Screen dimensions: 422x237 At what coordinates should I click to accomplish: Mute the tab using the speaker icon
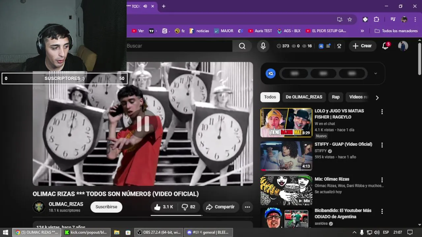click(x=145, y=6)
